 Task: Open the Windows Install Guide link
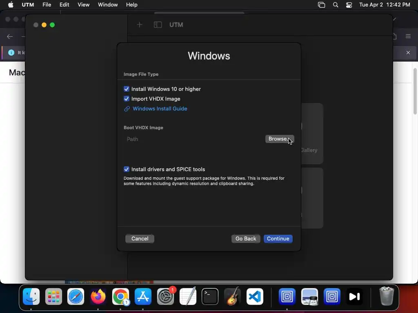pos(160,108)
